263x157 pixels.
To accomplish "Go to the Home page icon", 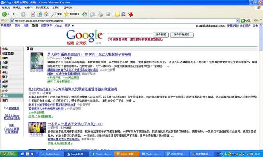I will point(46,14).
